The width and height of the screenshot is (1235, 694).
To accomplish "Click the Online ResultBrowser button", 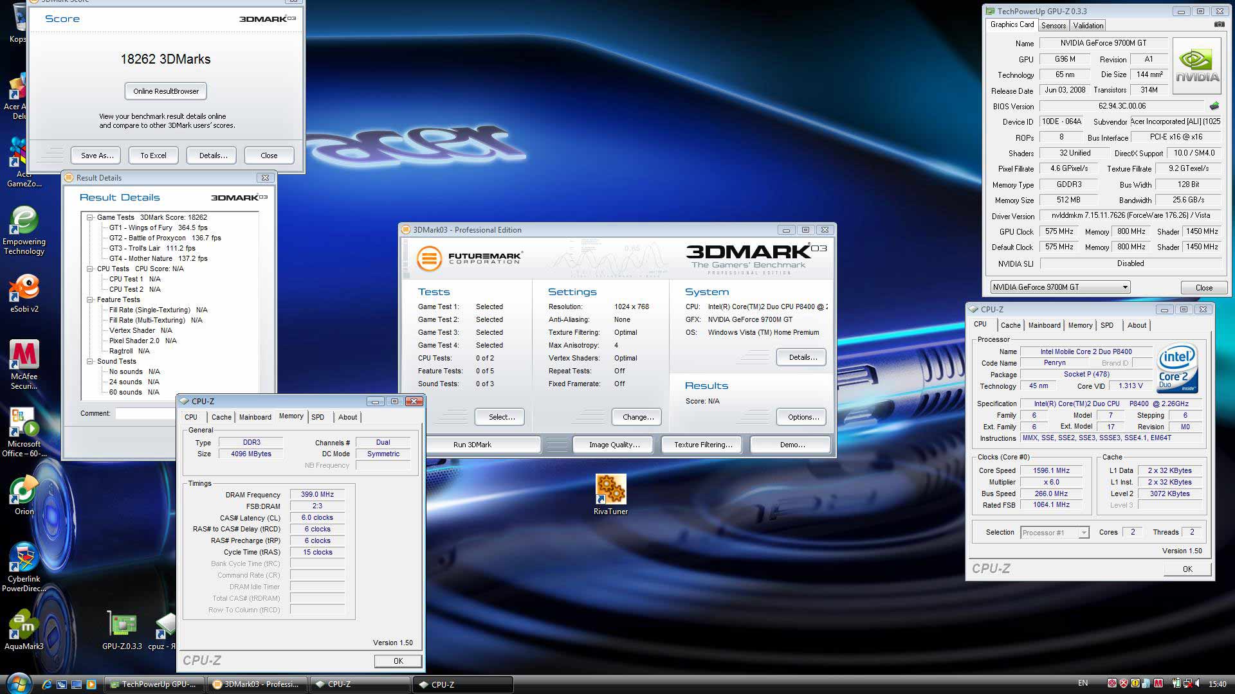I will [166, 91].
